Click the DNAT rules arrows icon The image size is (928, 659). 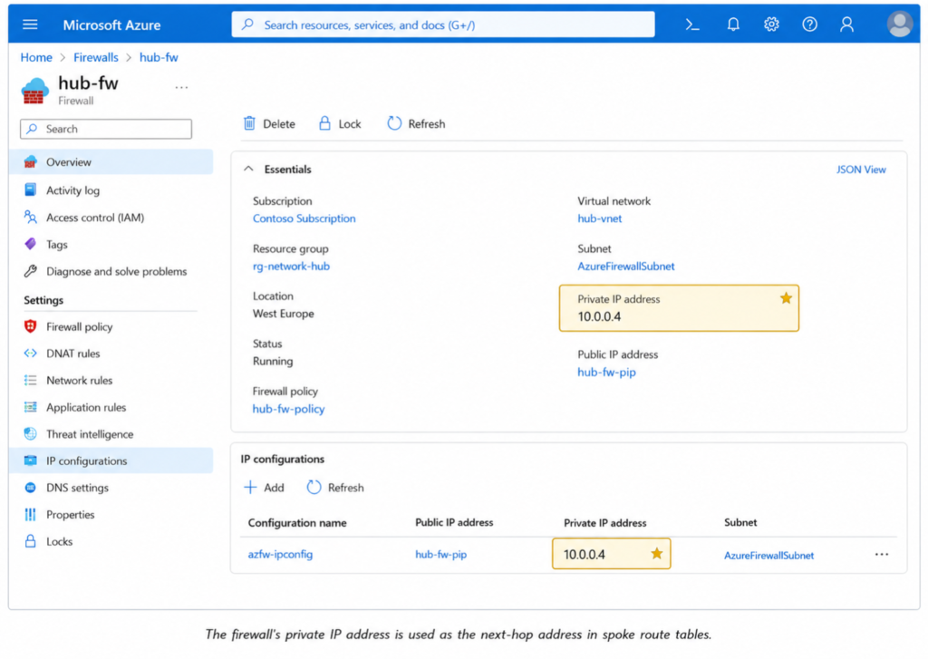click(x=30, y=353)
